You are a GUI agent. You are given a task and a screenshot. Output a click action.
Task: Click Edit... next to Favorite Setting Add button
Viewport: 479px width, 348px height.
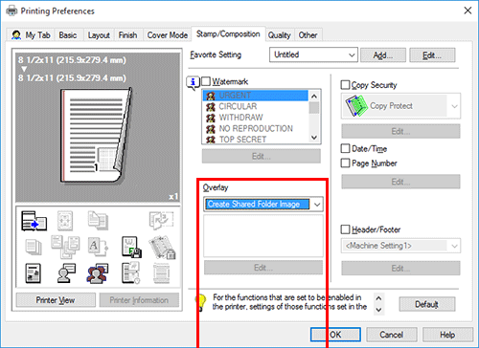click(x=432, y=55)
